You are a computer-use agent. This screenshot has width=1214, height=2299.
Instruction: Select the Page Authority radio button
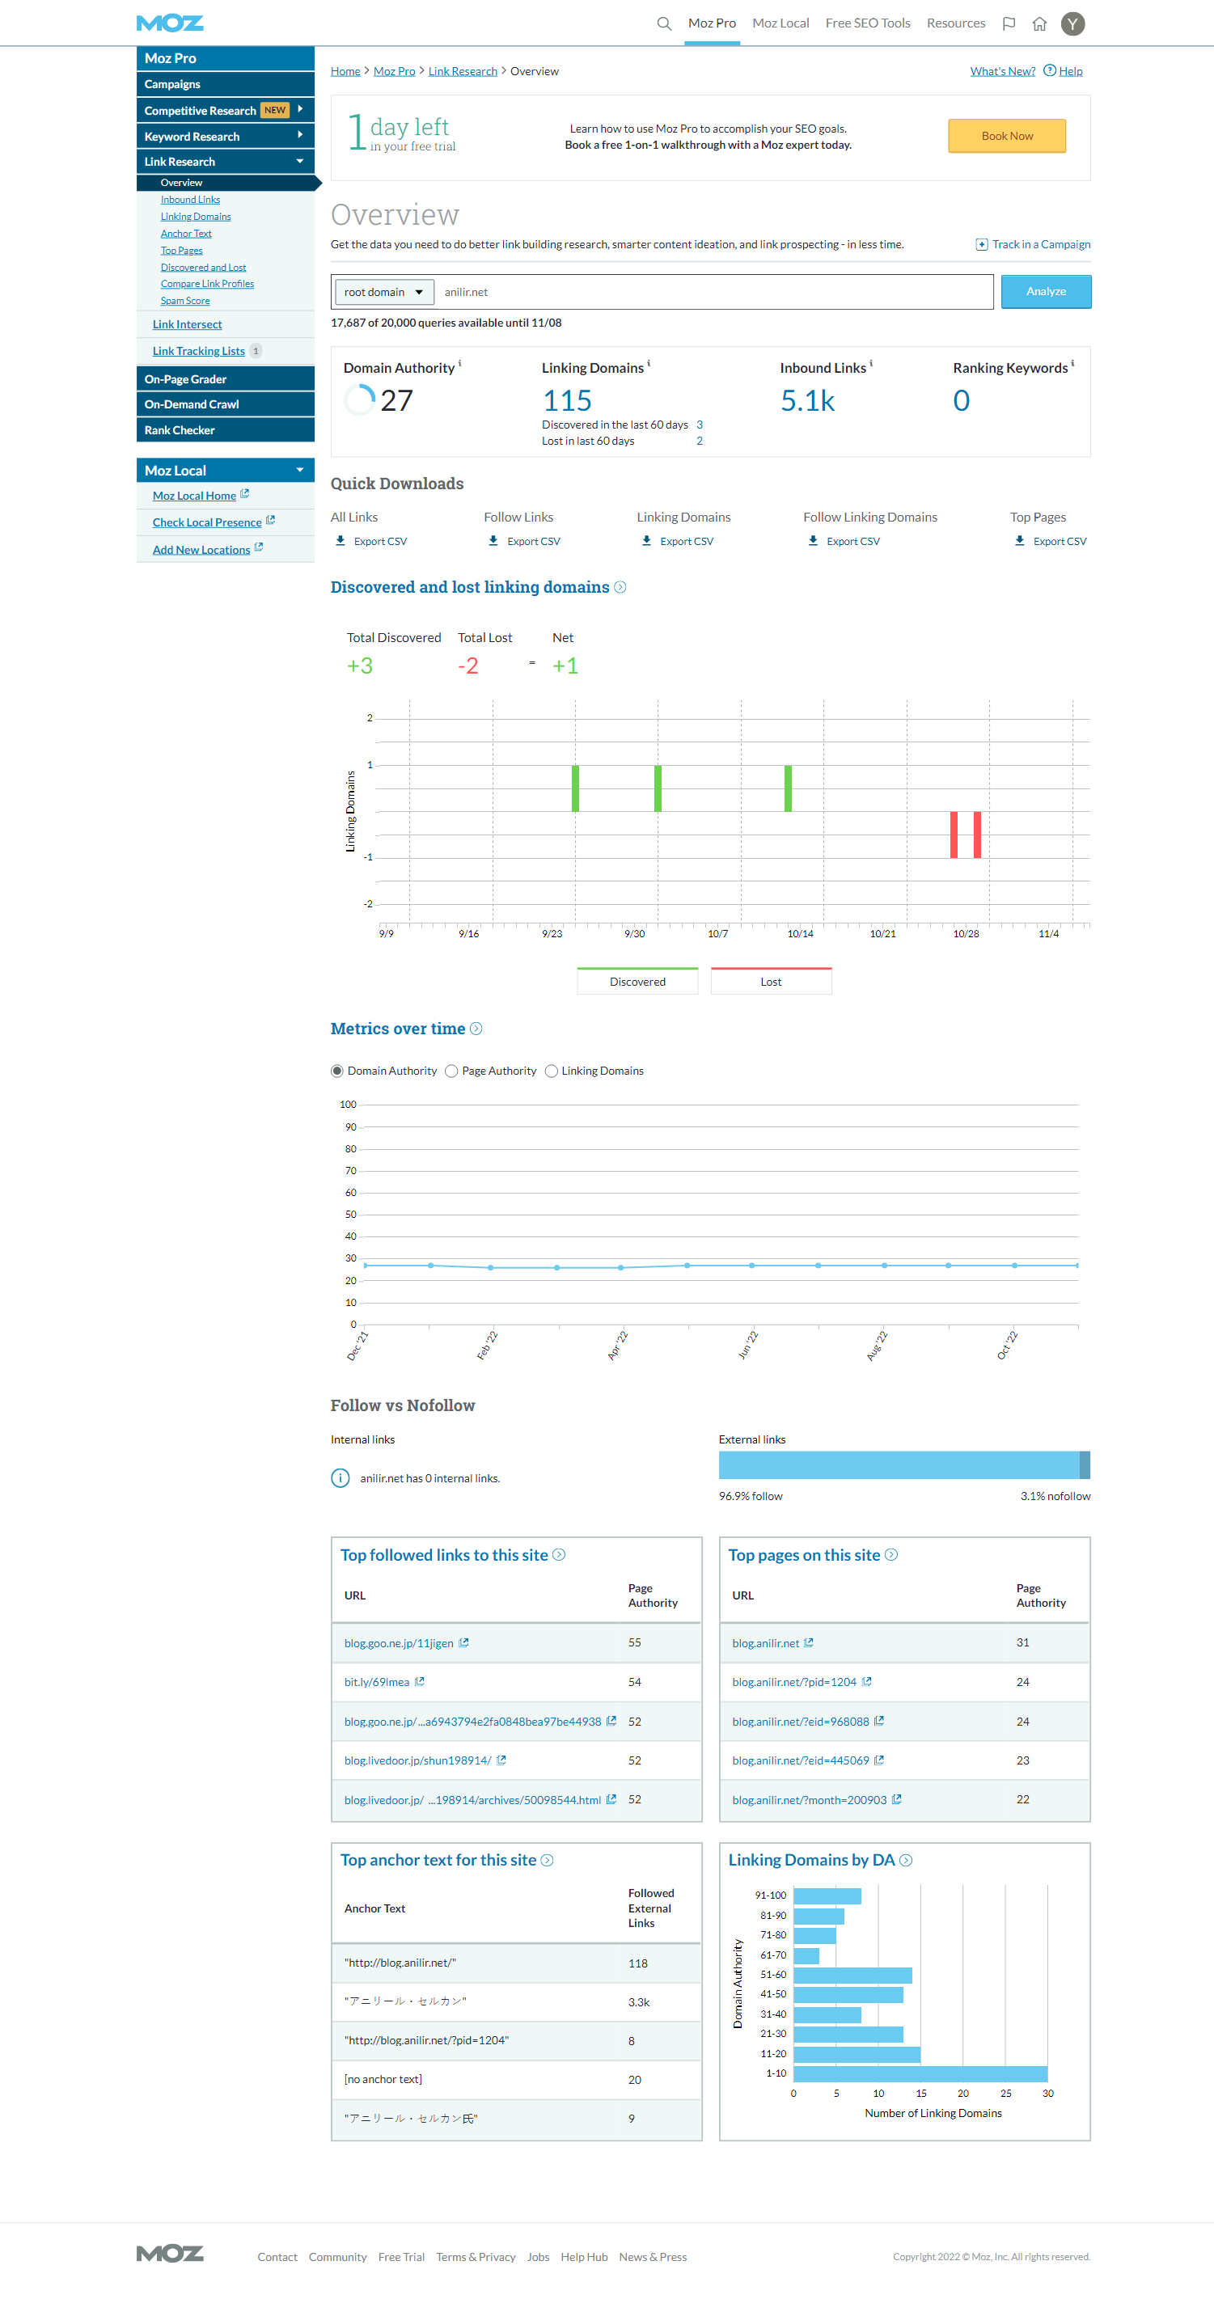pos(451,1071)
